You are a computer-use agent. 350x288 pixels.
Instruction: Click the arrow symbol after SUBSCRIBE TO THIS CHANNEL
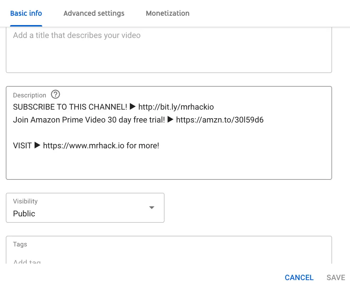(132, 107)
